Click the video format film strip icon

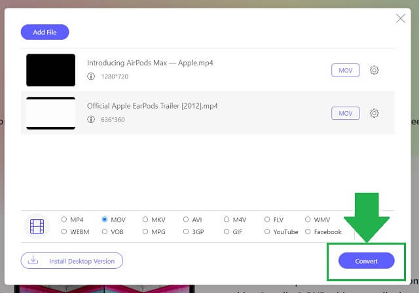(37, 226)
